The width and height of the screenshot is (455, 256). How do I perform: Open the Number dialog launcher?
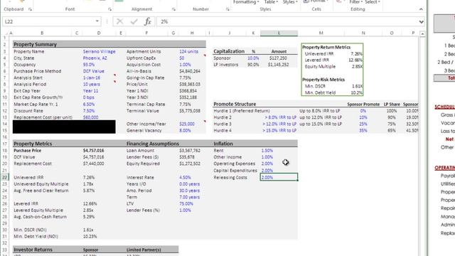[227, 9]
